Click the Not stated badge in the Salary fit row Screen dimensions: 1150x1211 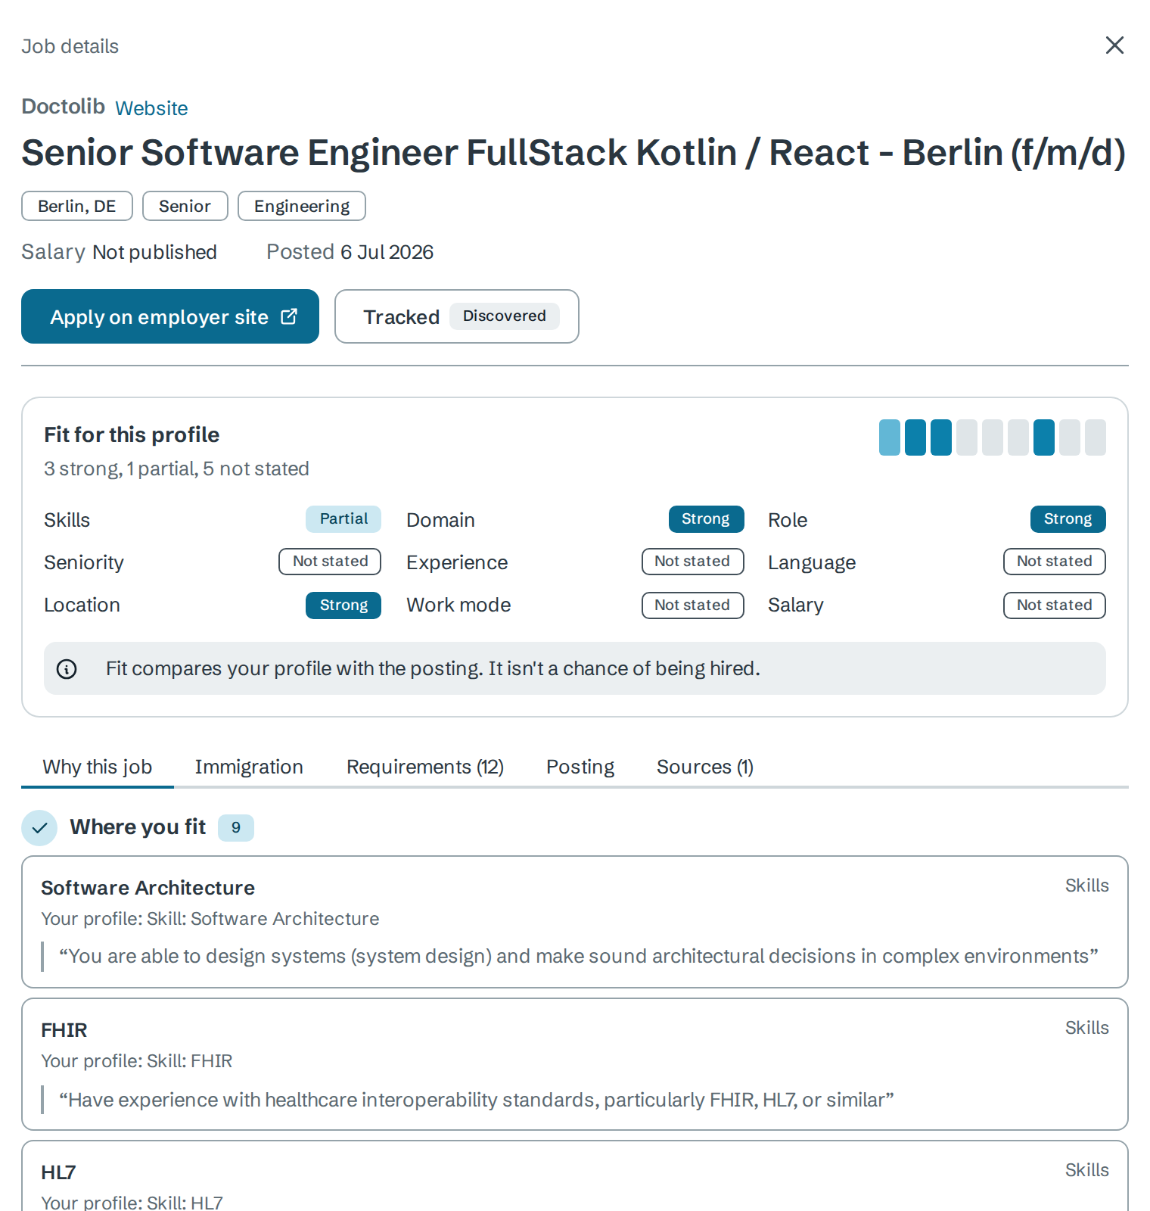coord(1055,605)
